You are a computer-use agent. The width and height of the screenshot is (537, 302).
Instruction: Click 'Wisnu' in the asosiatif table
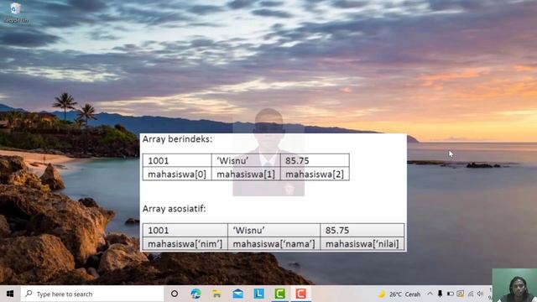click(x=248, y=230)
